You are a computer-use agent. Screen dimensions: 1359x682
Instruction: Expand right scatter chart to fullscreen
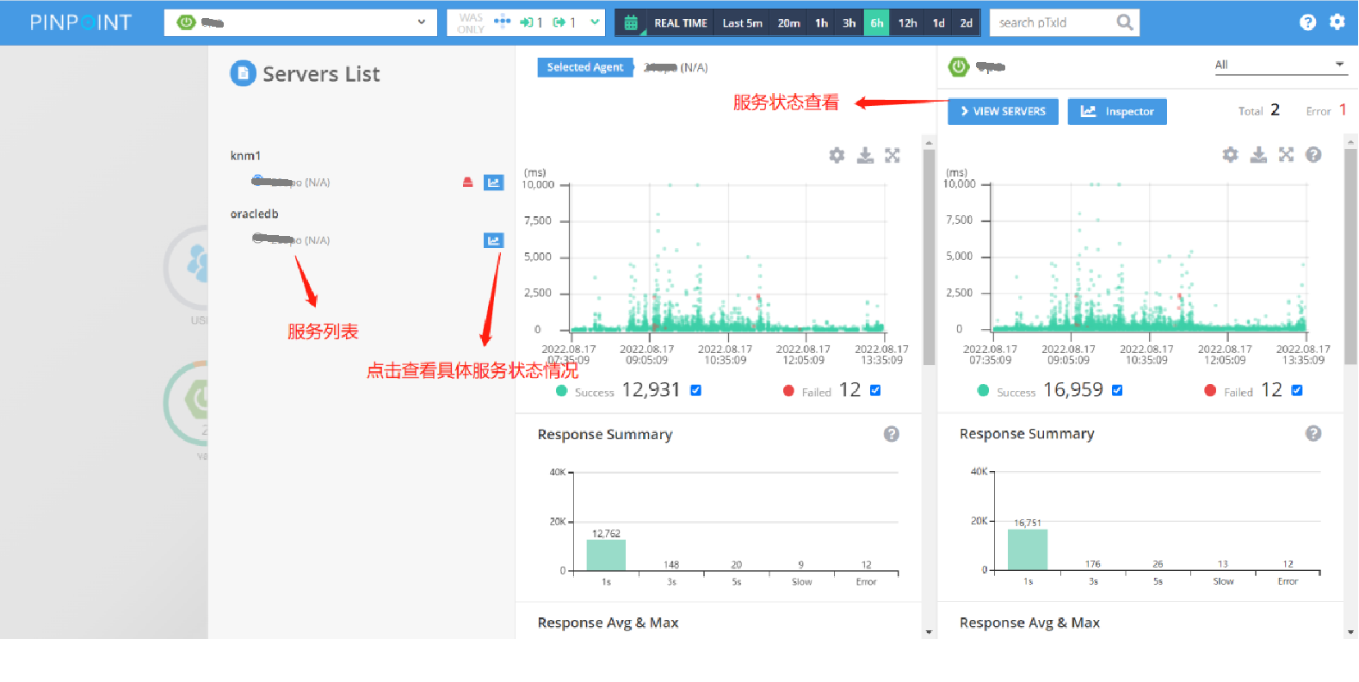pos(1286,154)
